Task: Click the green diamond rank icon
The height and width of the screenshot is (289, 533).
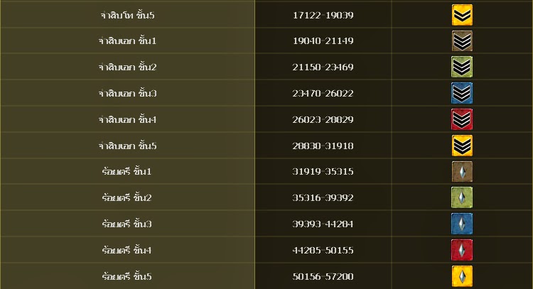Action: click(x=462, y=197)
